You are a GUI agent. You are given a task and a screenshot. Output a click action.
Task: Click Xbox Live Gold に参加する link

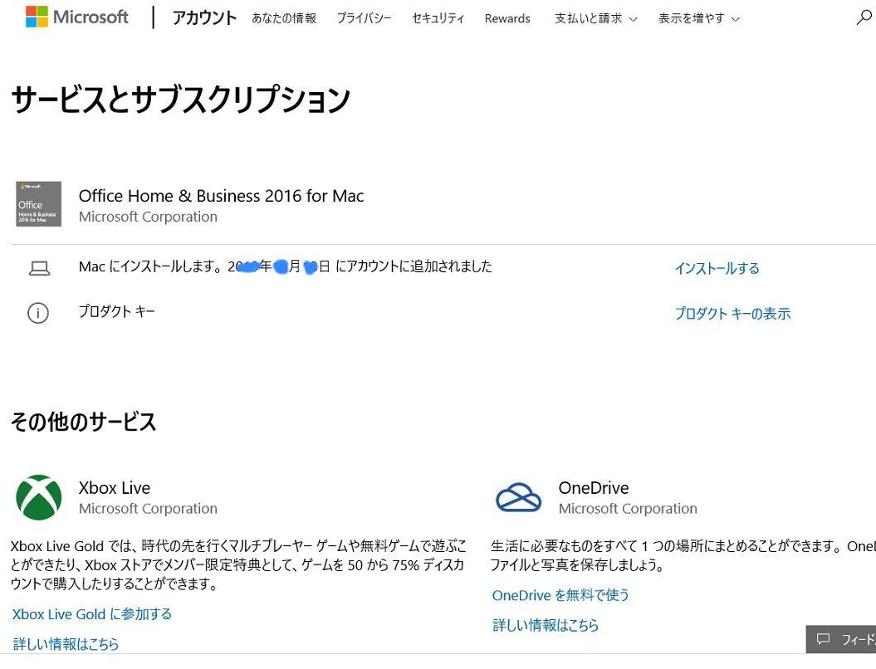tap(91, 614)
